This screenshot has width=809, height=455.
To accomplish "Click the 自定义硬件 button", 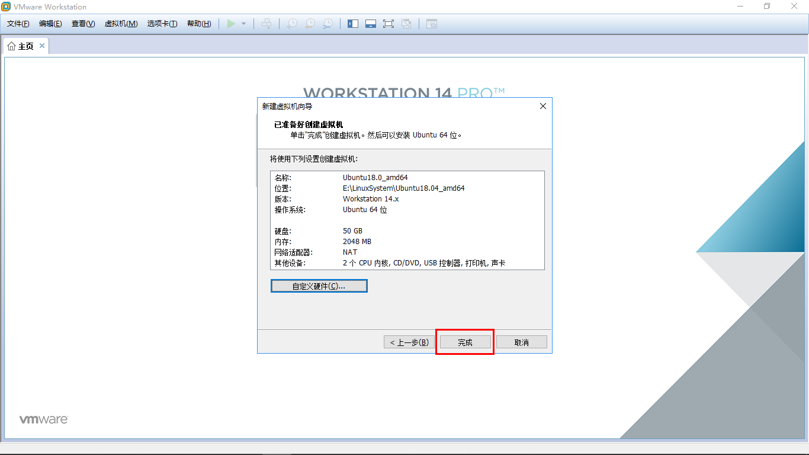I will click(x=319, y=286).
